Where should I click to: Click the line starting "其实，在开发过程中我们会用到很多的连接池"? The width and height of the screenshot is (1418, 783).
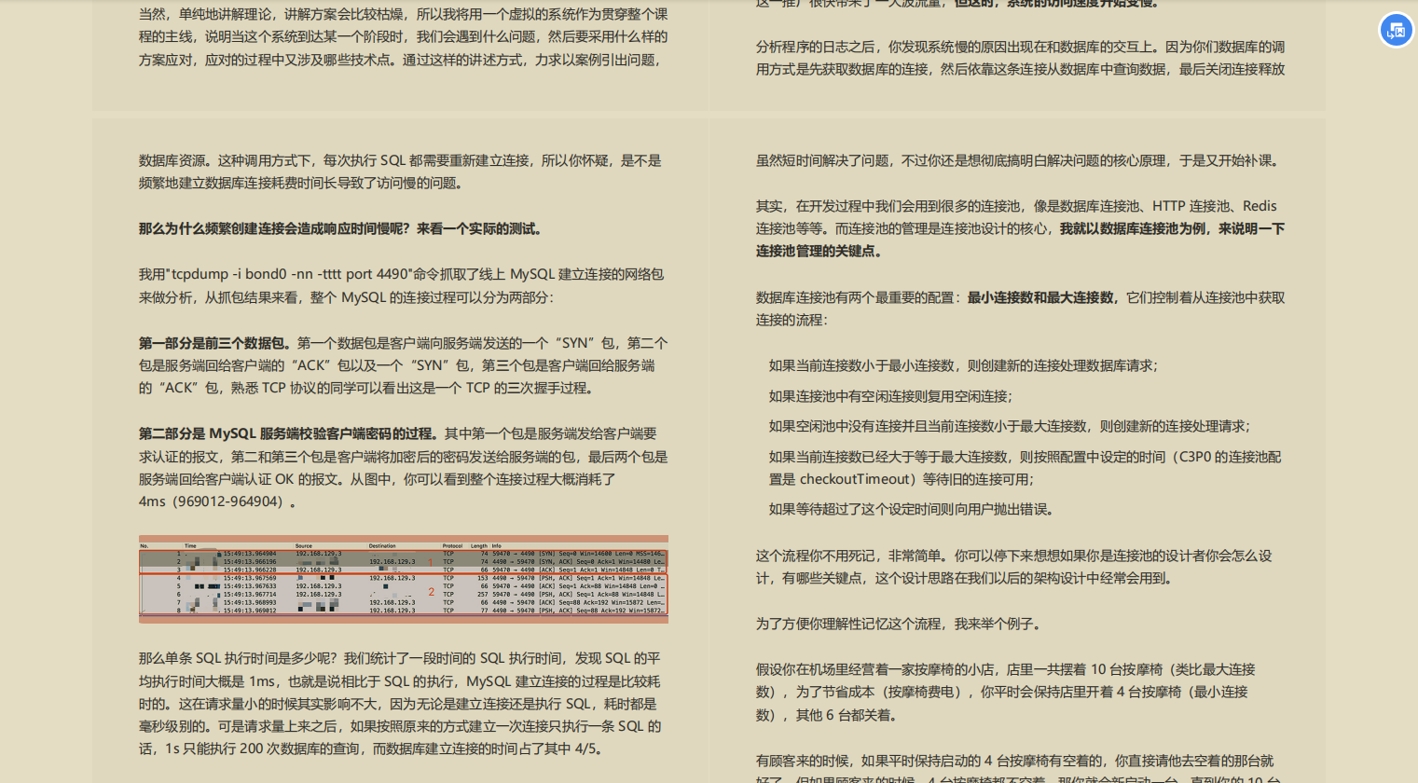(1016, 206)
